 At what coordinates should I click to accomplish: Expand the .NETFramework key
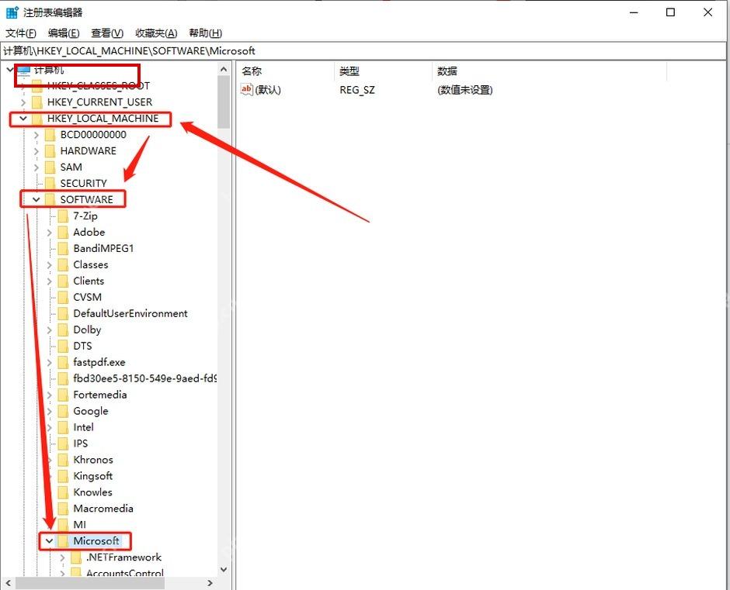[62, 557]
